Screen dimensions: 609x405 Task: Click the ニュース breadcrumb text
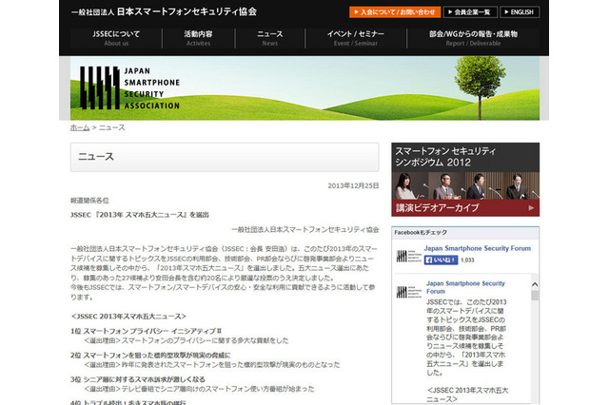point(112,127)
